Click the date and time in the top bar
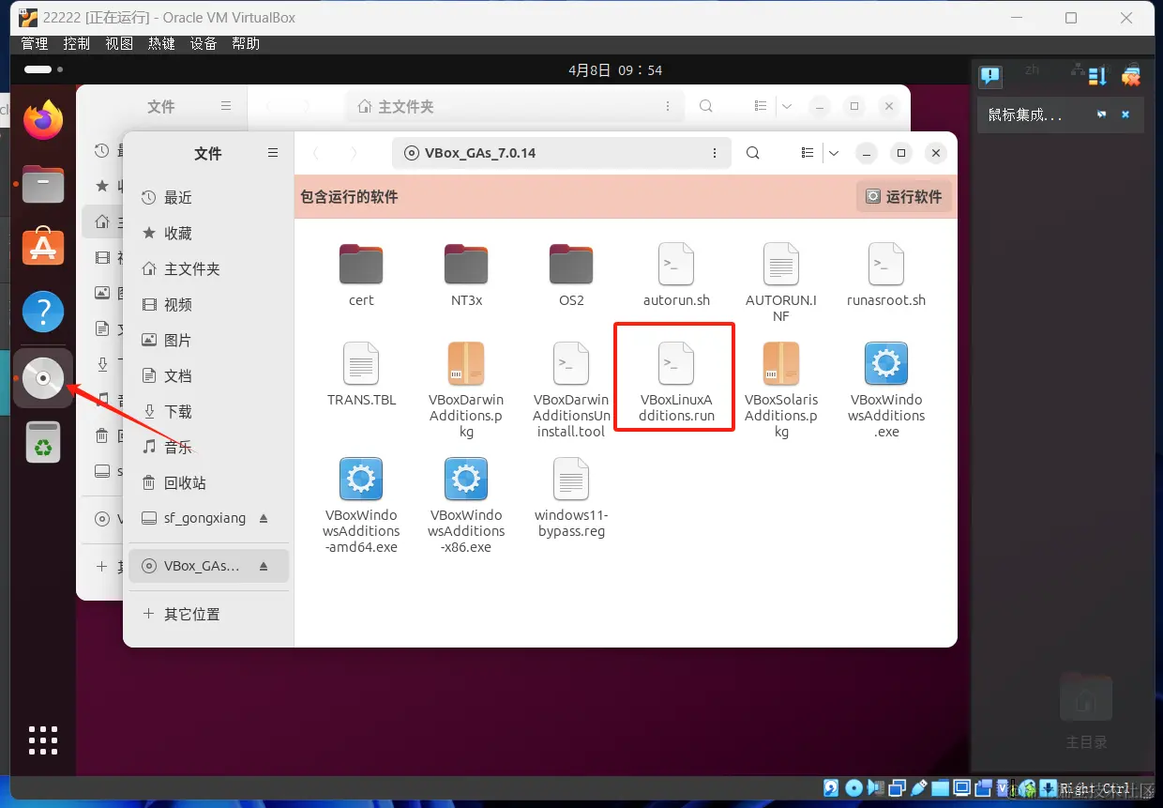The image size is (1163, 808). (x=615, y=70)
